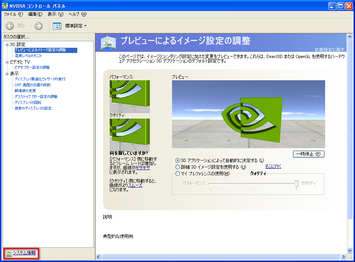The height and width of the screenshot is (262, 355).
Task: Collapse the ビデオと TV tree node
Action: click(x=7, y=62)
